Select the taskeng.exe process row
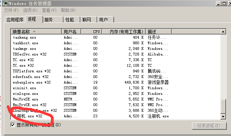Viewport: 231px width, 136px height. (x=115, y=37)
